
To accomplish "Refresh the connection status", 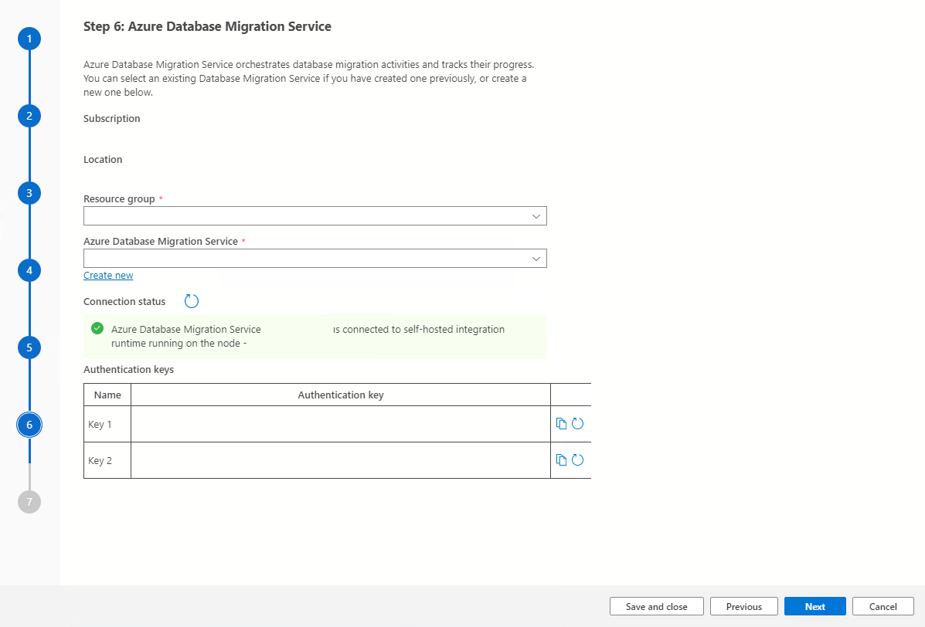I will tap(192, 301).
